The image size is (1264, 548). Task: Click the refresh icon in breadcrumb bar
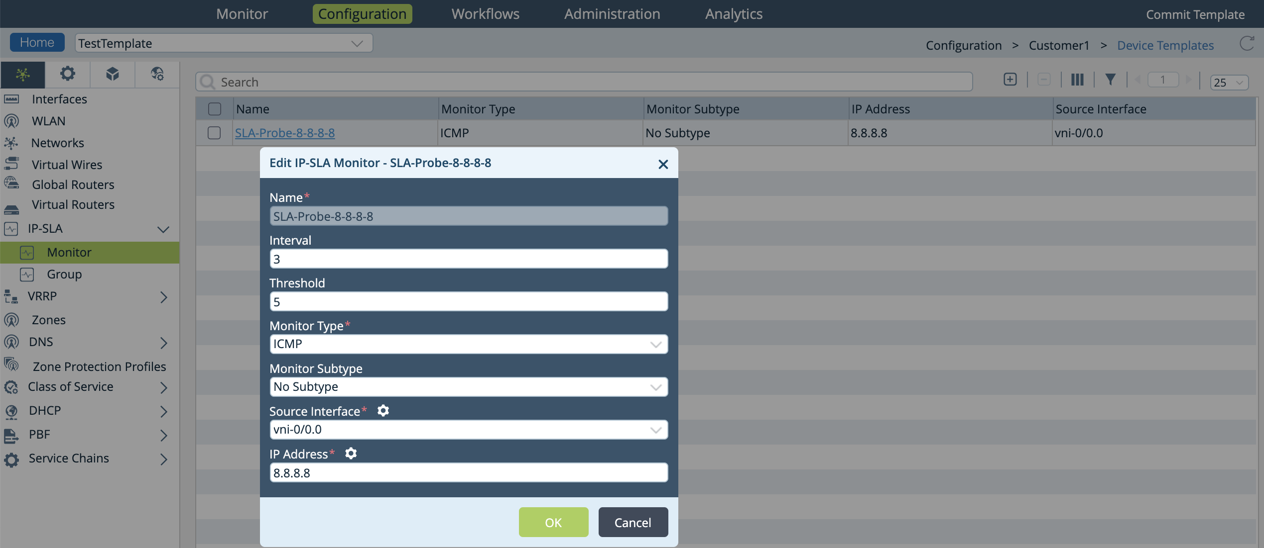[x=1247, y=44]
